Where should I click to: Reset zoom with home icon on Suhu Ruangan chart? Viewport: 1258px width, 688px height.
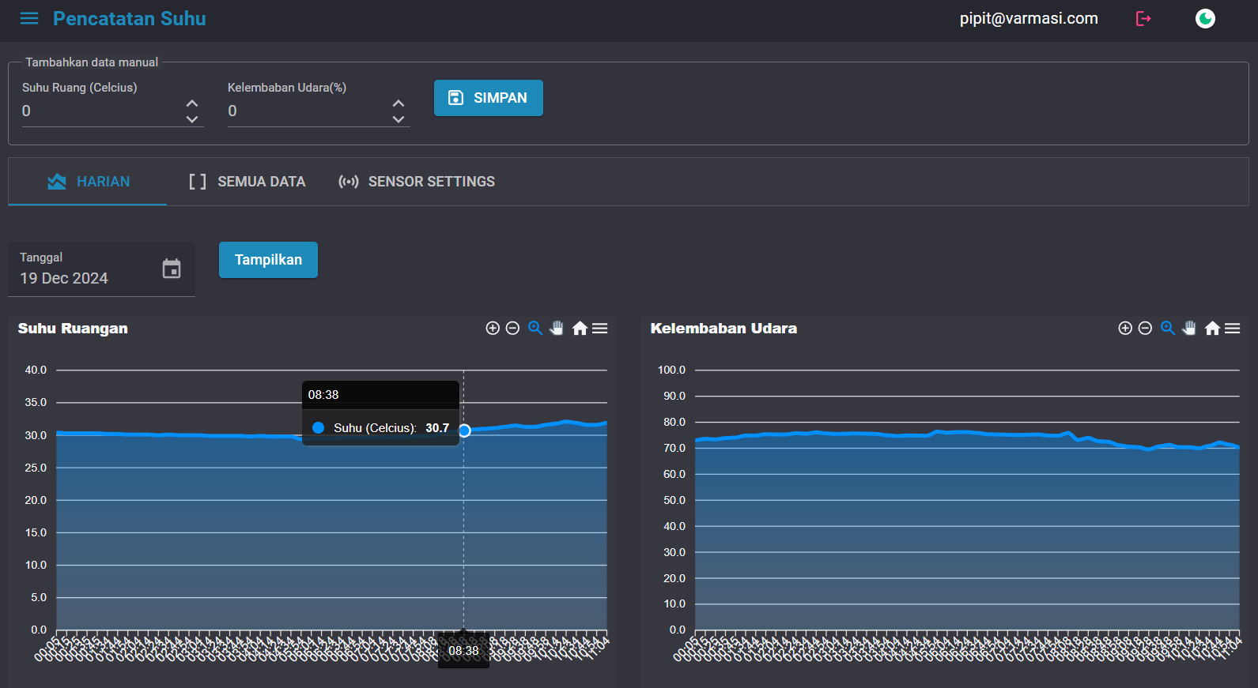coord(580,328)
